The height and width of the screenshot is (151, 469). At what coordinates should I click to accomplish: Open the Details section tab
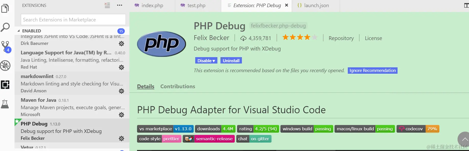(x=146, y=86)
